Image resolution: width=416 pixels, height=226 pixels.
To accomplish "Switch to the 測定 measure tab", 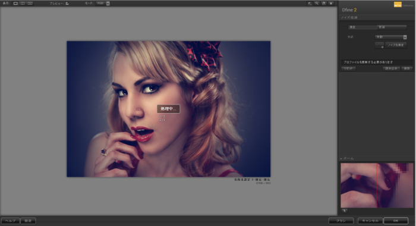I will tap(362, 27).
